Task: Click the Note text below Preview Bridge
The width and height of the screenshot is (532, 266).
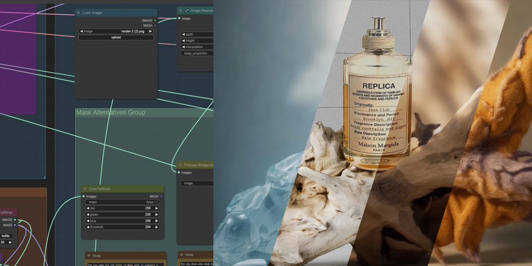Action: point(197,264)
